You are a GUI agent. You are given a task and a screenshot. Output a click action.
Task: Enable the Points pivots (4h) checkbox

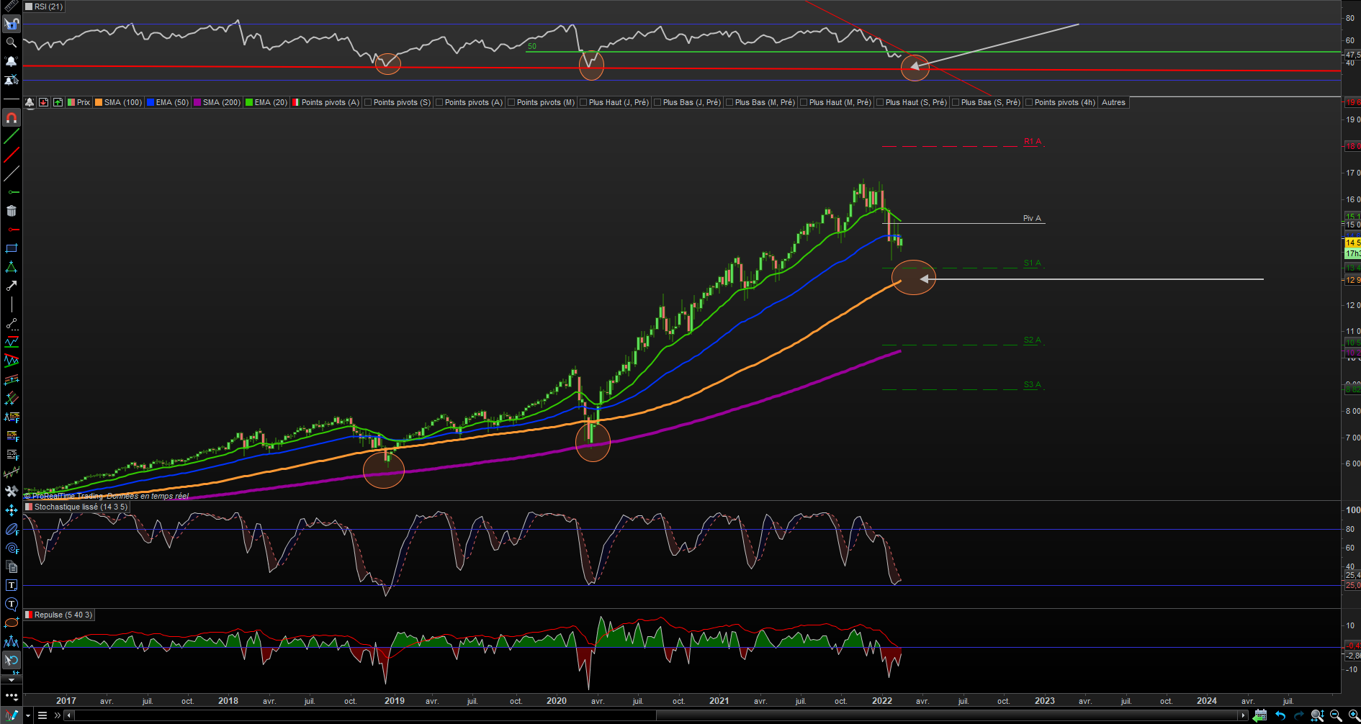pos(1029,102)
